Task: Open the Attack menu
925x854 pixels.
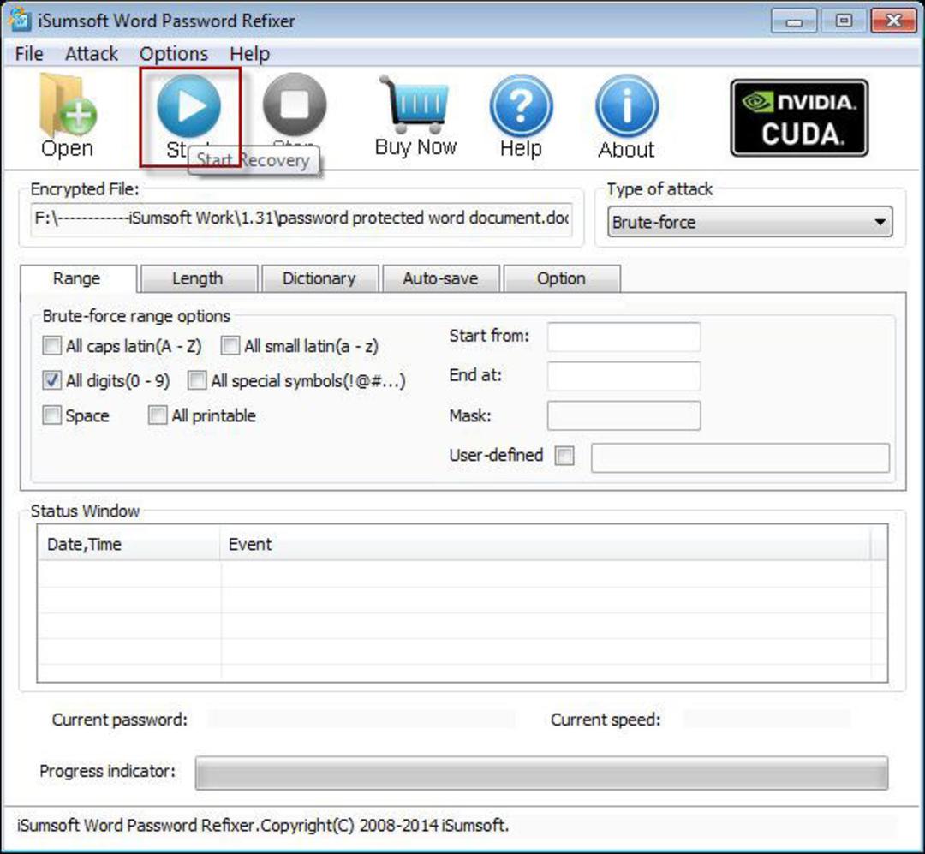Action: coord(92,54)
